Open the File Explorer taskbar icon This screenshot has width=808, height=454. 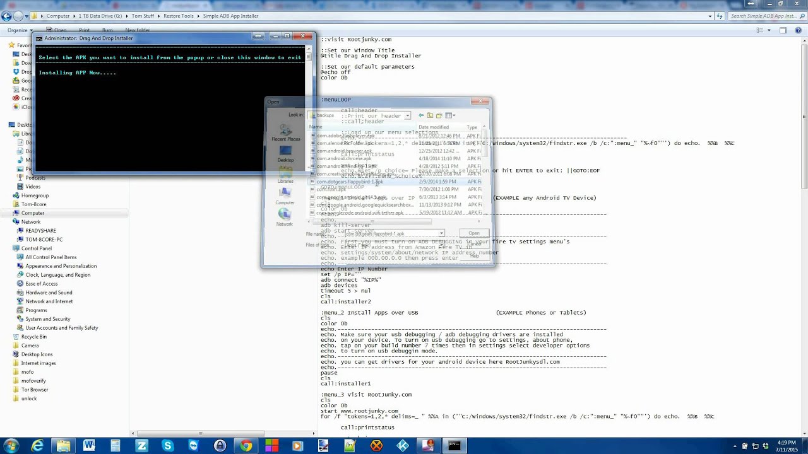click(64, 446)
